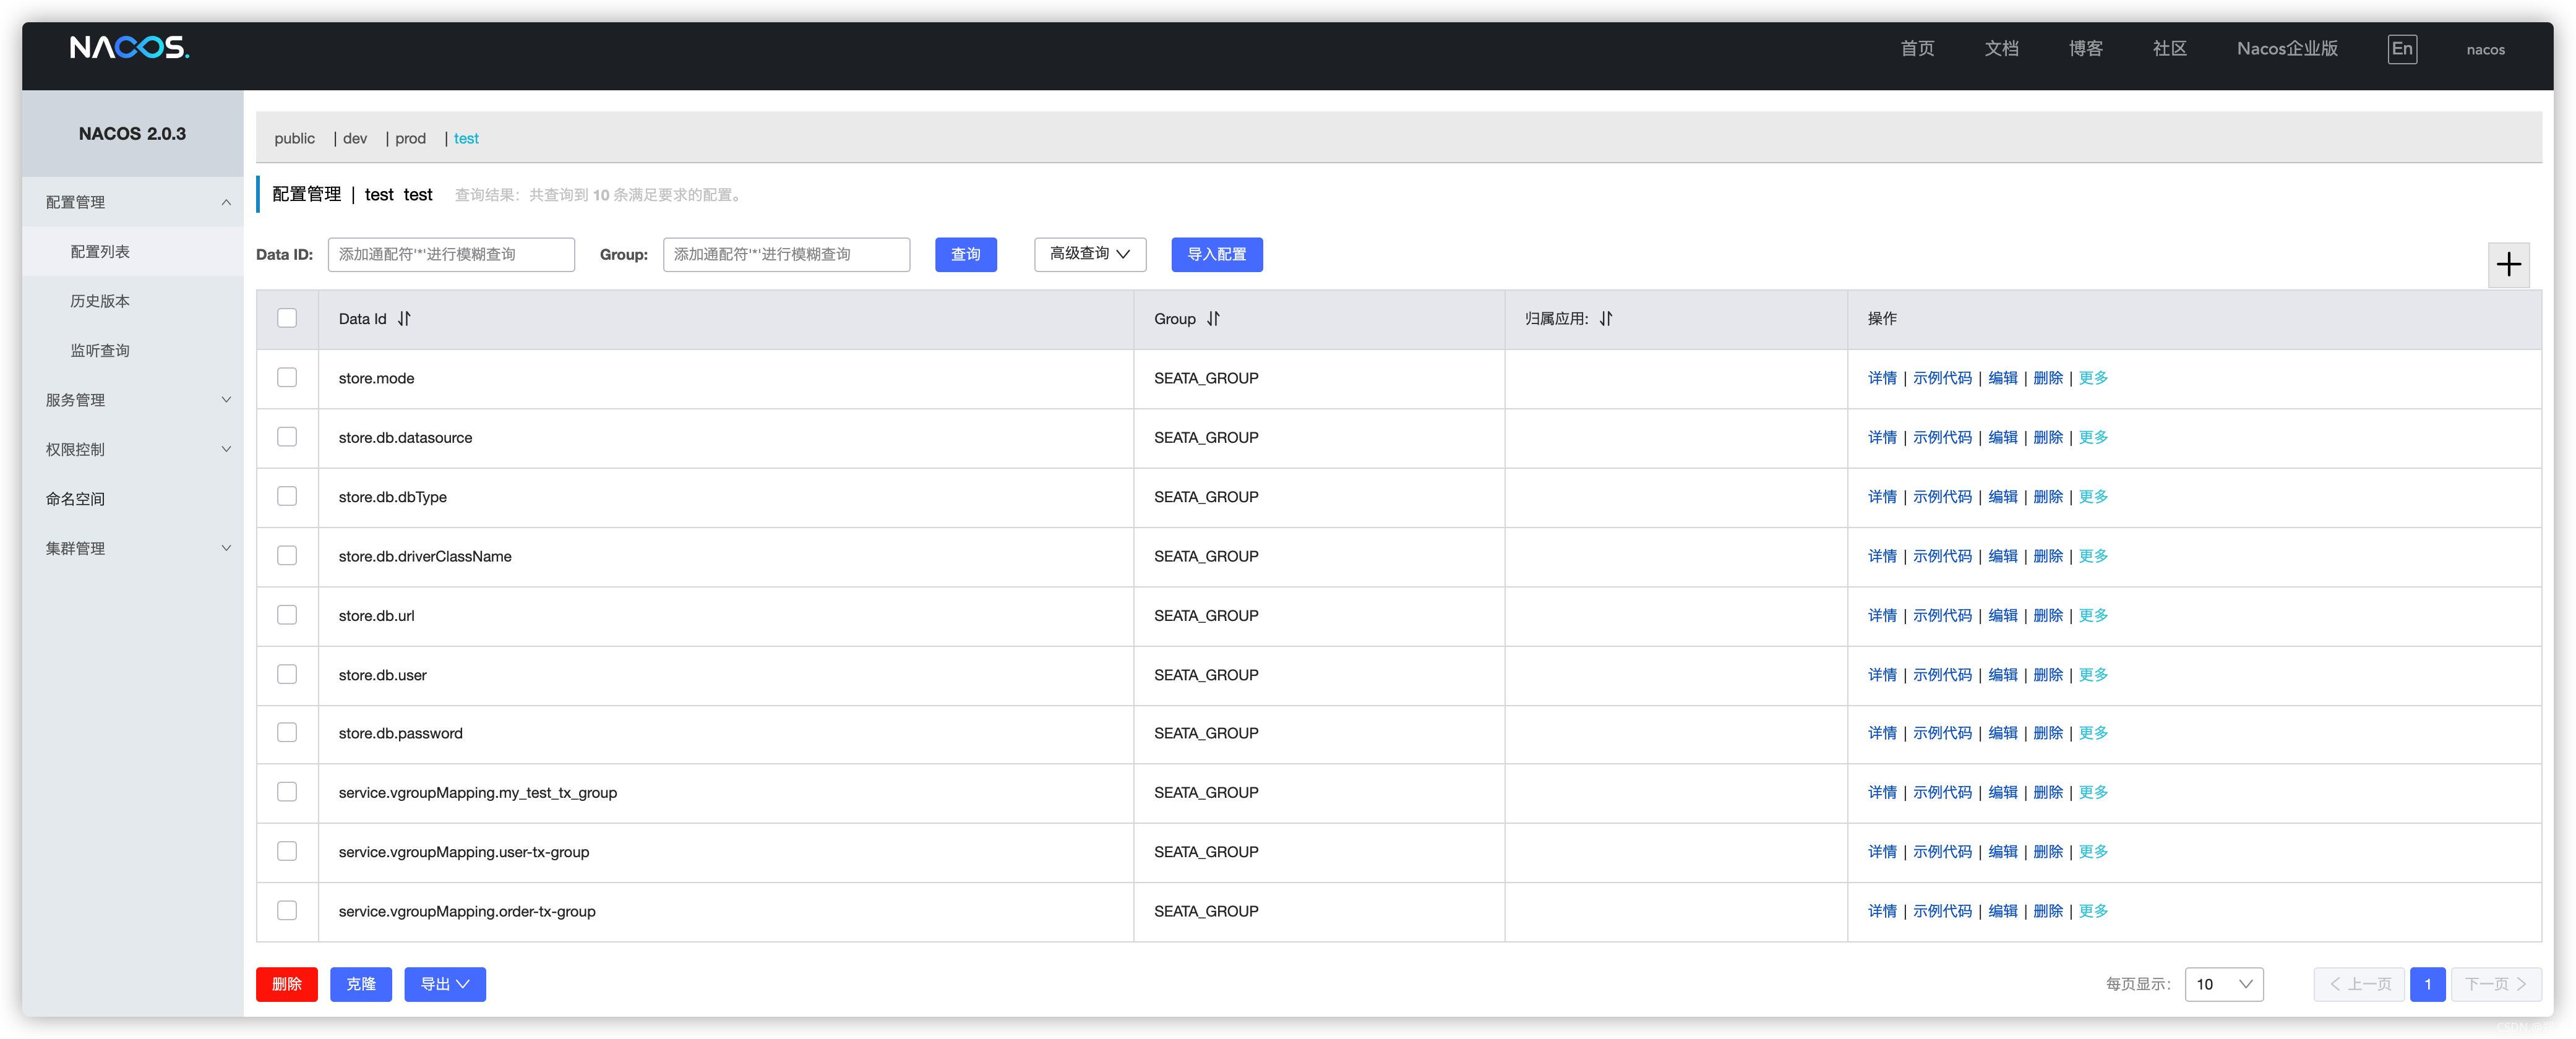Sort by Data Id column icon
The image size is (2576, 1039).
pyautogui.click(x=404, y=318)
